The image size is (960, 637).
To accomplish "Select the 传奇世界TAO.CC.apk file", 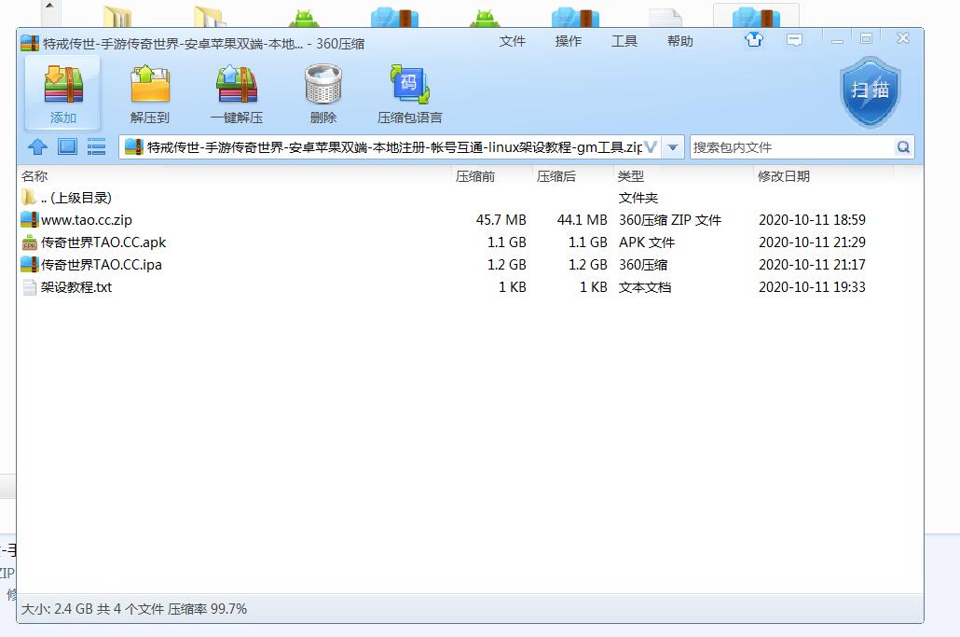I will (x=103, y=242).
